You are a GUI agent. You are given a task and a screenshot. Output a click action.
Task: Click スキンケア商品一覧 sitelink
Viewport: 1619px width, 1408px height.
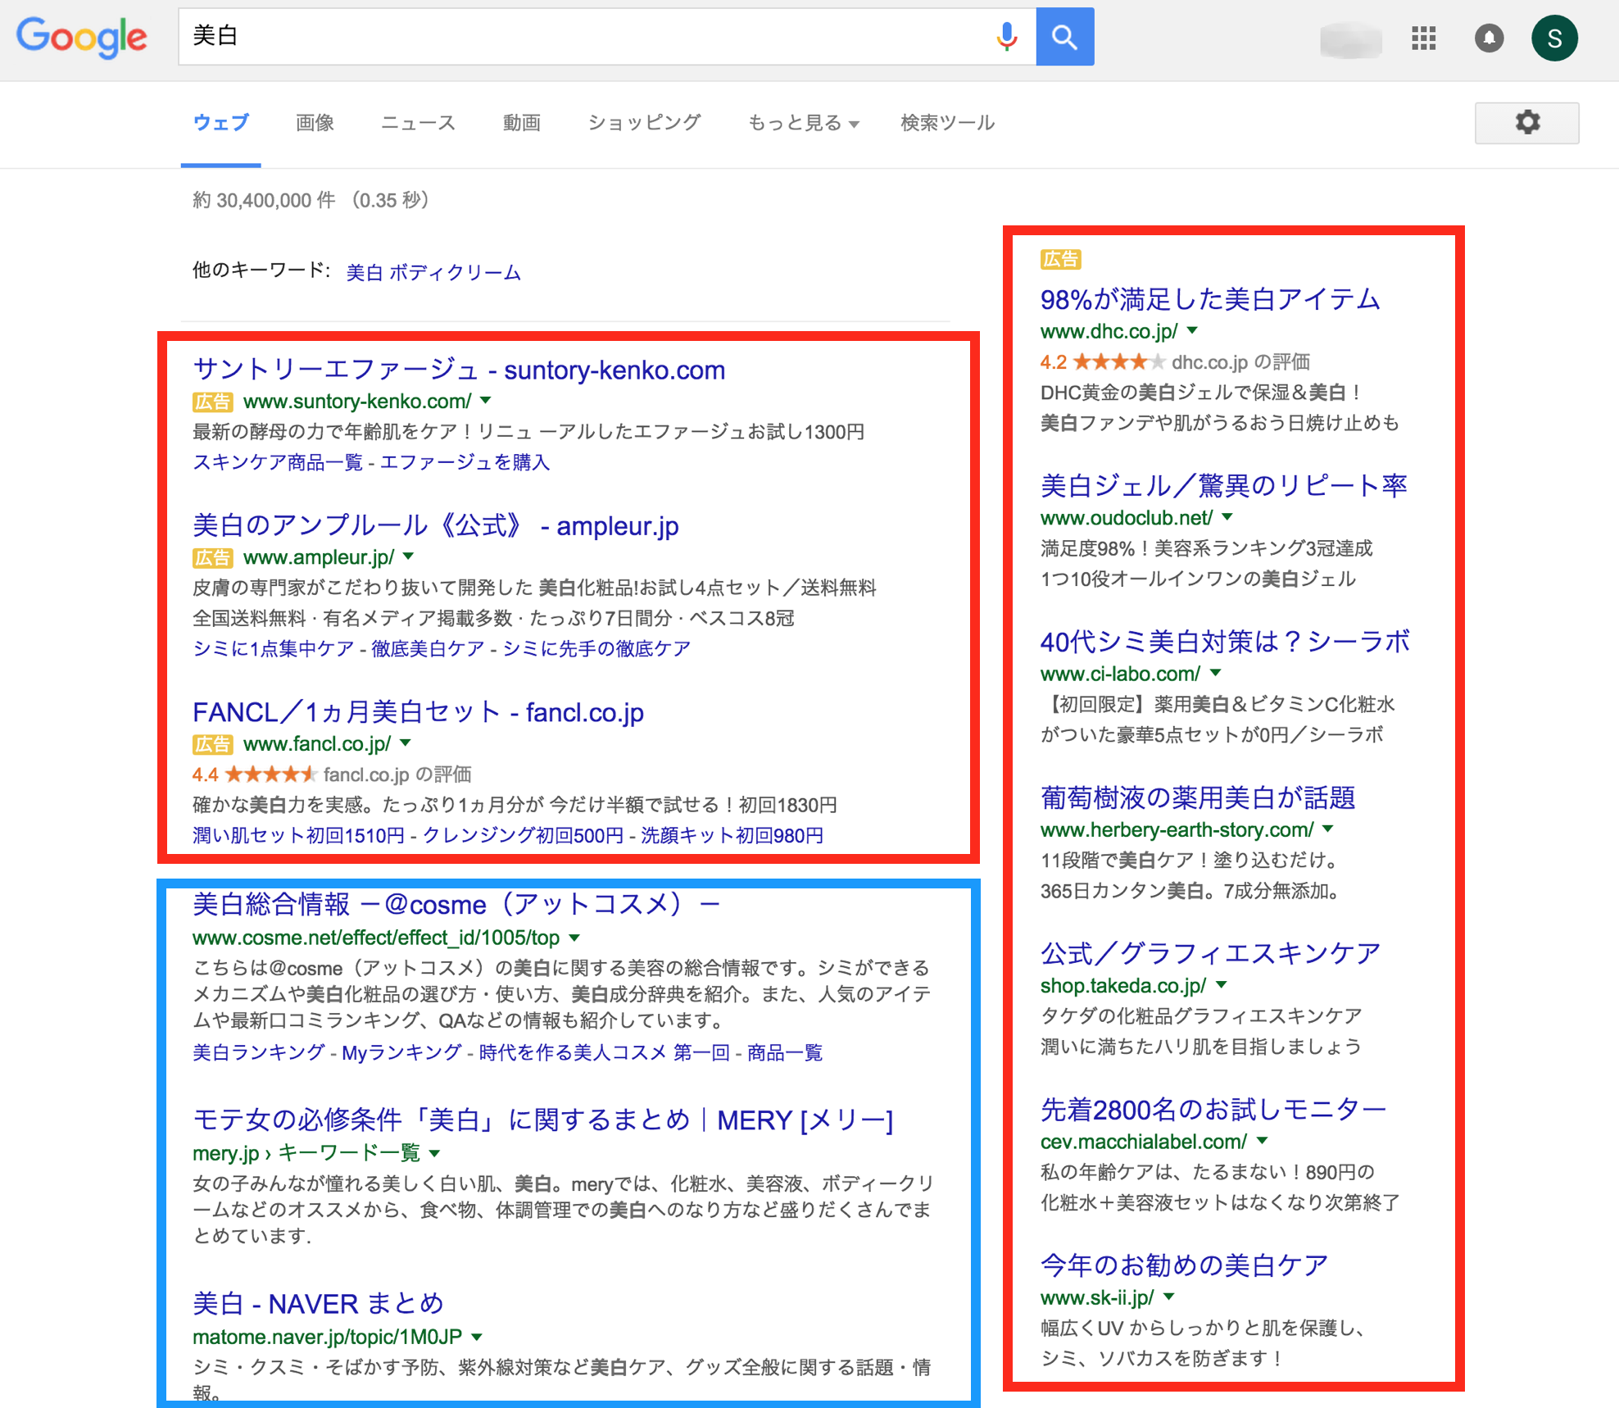(x=277, y=462)
